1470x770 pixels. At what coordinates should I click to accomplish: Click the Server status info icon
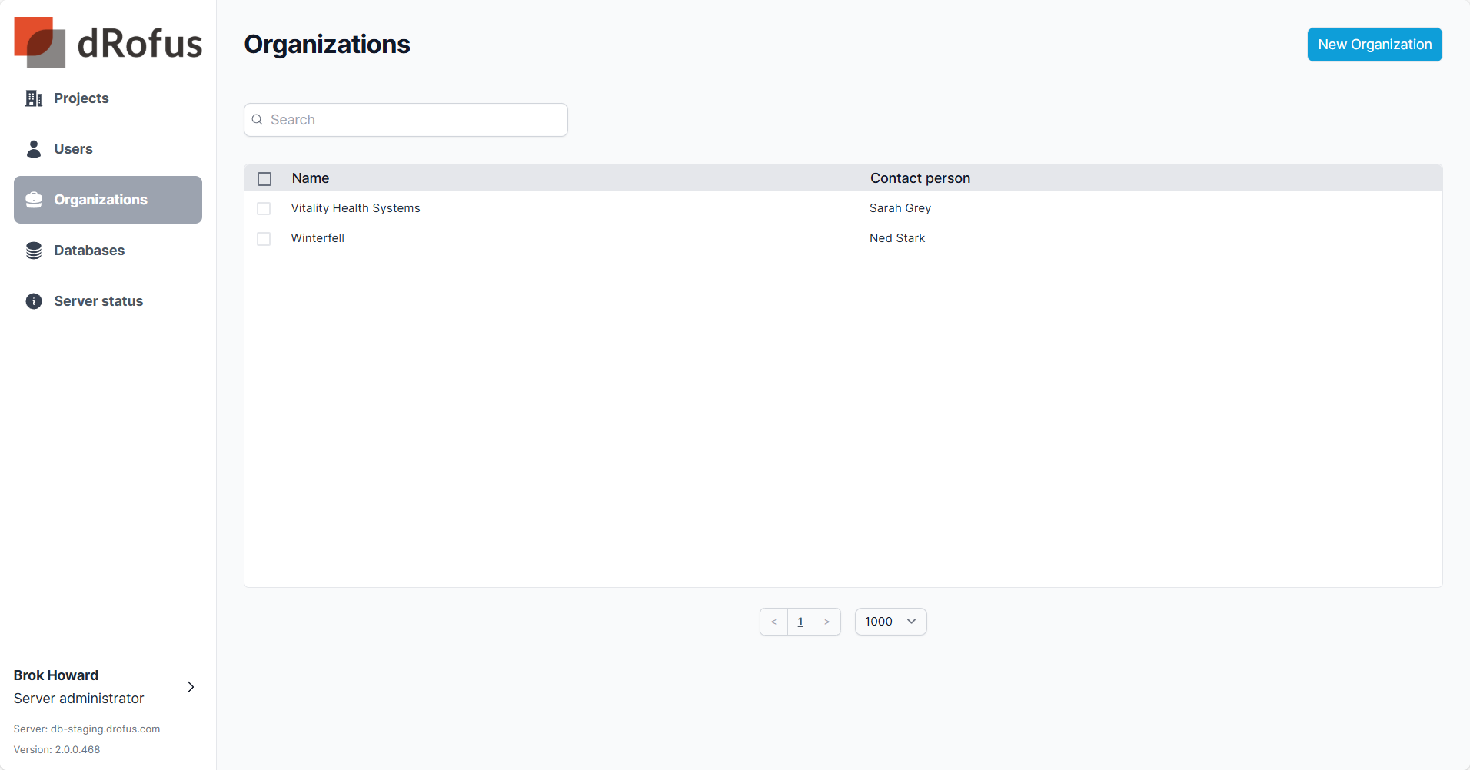point(34,301)
